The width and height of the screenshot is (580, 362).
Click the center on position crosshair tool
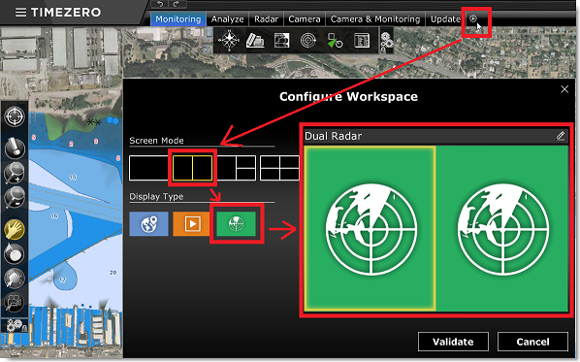[x=15, y=116]
